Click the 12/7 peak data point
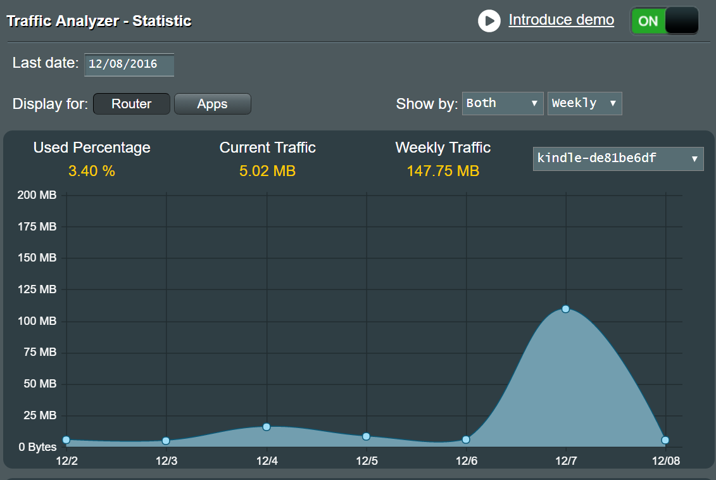The width and height of the screenshot is (716, 480). [x=565, y=309]
